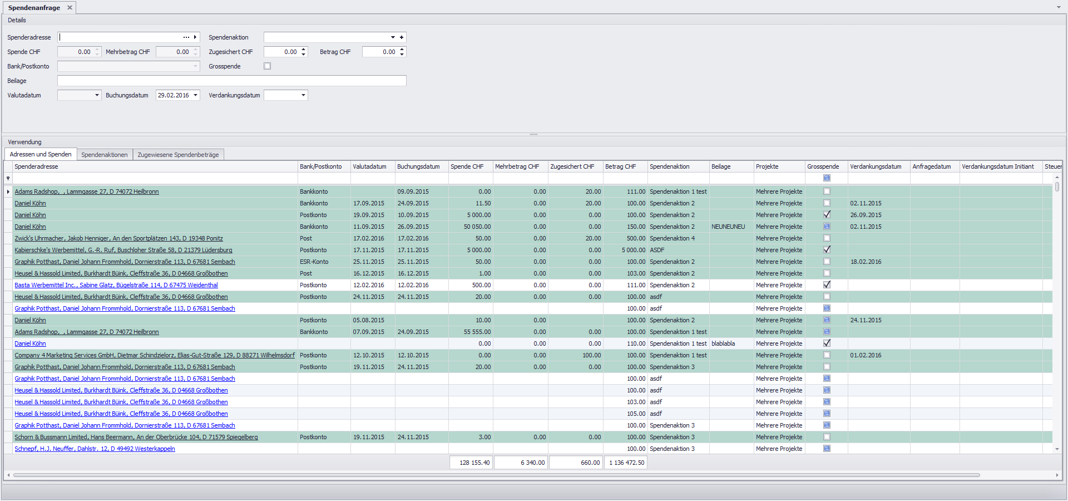Decrease the Zugesichert CHF value with down arrow
This screenshot has height=501, width=1068.
(x=304, y=55)
